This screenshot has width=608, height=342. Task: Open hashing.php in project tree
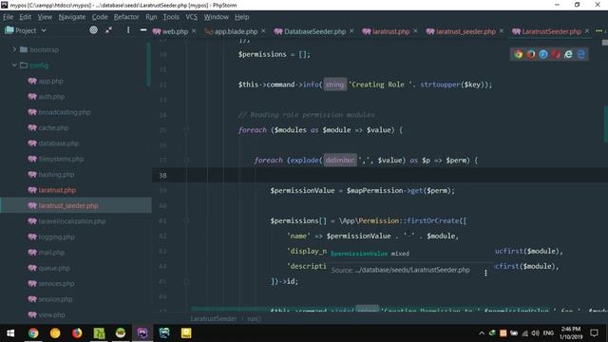pos(56,175)
